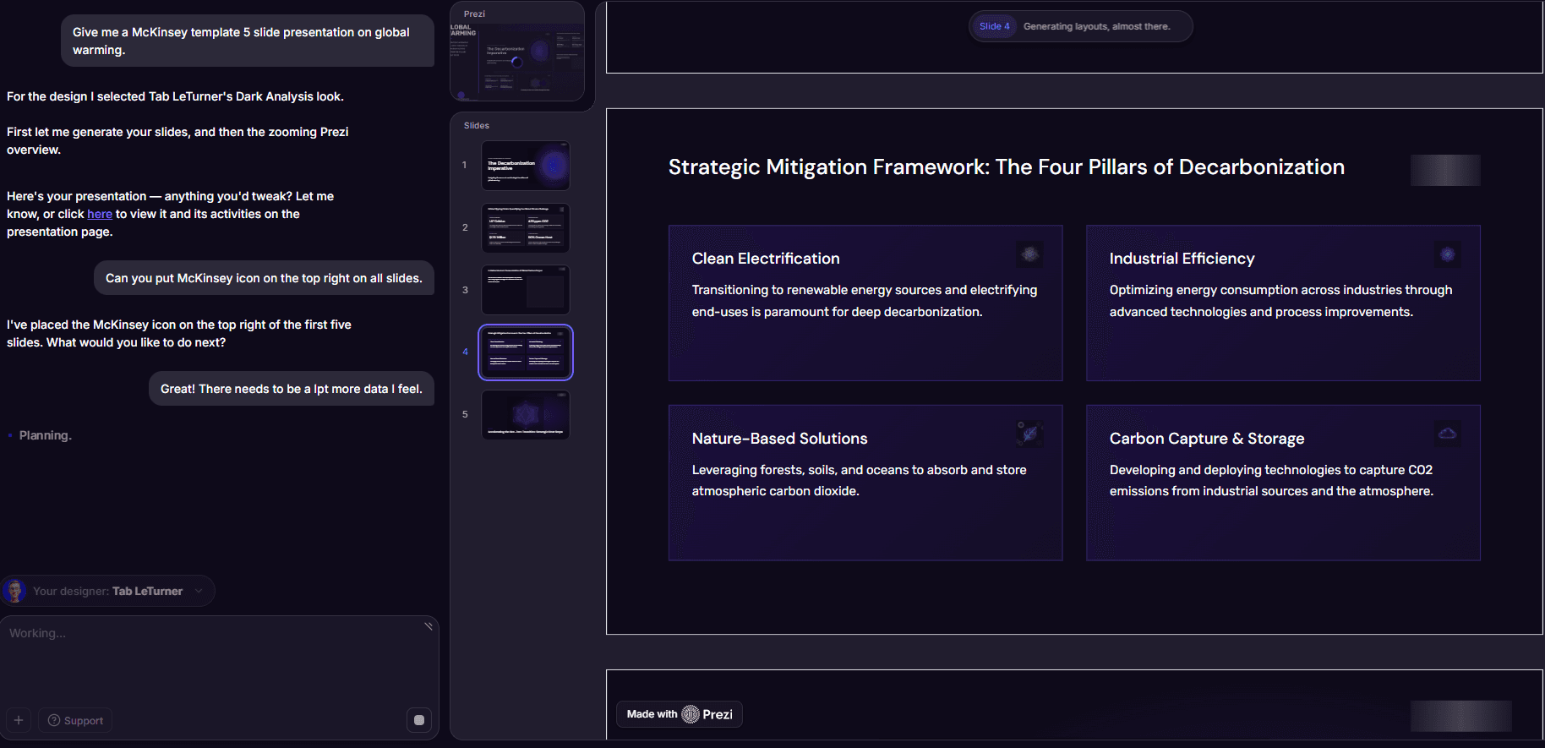Click the designer Tab LeTurner avatar
This screenshot has width=1545, height=748.
pyautogui.click(x=14, y=591)
